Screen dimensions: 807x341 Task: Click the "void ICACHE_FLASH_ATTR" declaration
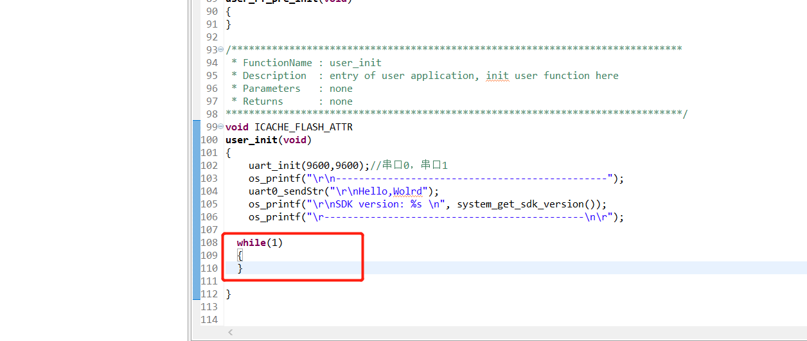click(289, 127)
